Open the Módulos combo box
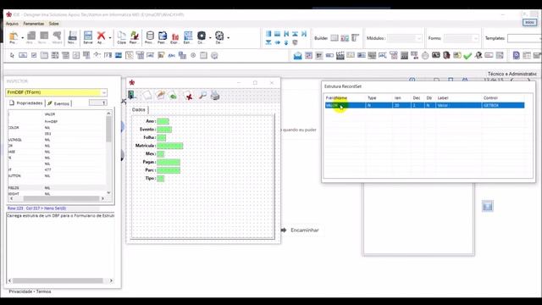This screenshot has width=542, height=305. 405,38
